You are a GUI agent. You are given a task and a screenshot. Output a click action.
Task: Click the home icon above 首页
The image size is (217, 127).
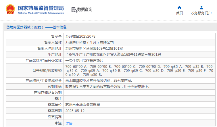[179, 7]
